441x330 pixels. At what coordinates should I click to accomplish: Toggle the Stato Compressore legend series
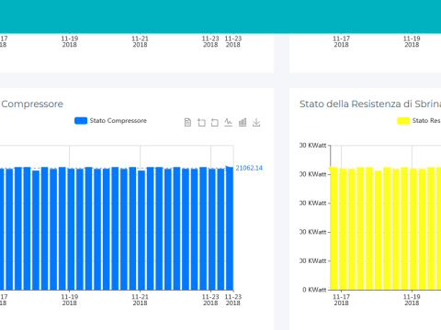coord(110,121)
